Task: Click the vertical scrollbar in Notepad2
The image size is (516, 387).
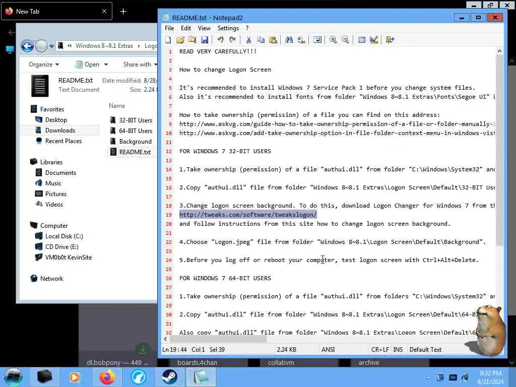Action: click(499, 150)
